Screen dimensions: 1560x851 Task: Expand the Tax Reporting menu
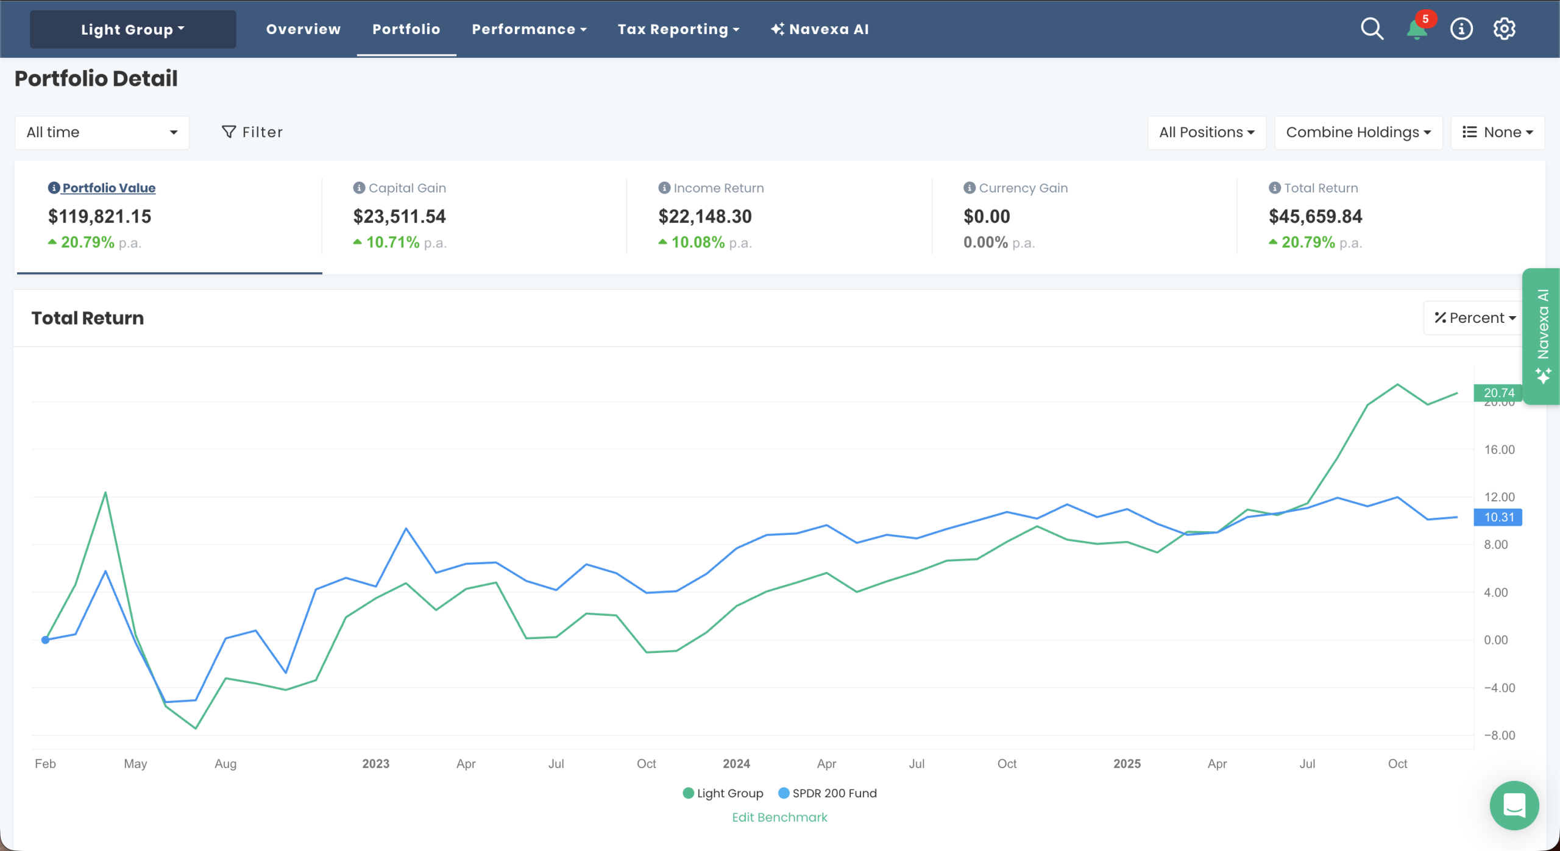click(x=678, y=29)
